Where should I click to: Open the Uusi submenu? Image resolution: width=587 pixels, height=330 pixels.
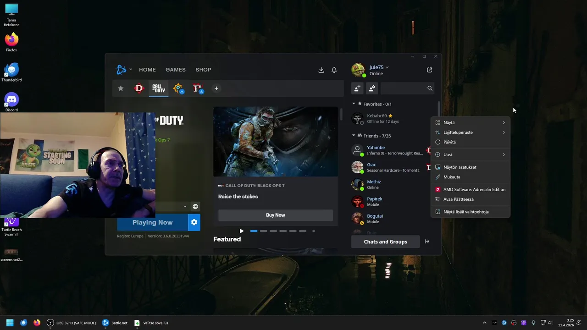click(x=470, y=154)
